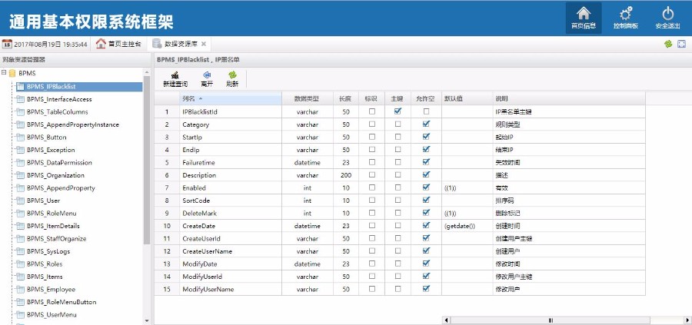This screenshot has width=692, height=325.
Task: Select BPMS_AppendProperty in the tree
Action: tap(61, 188)
